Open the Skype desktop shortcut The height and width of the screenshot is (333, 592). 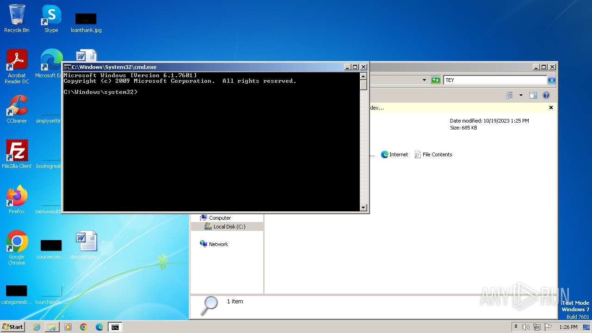[51, 18]
